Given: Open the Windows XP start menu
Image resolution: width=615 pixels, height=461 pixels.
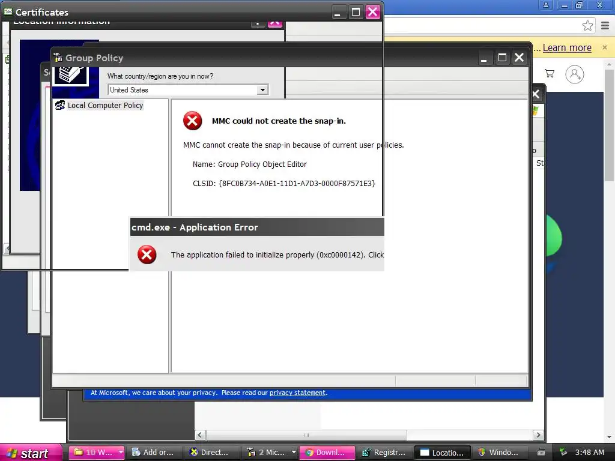Looking at the screenshot, I should [31, 453].
